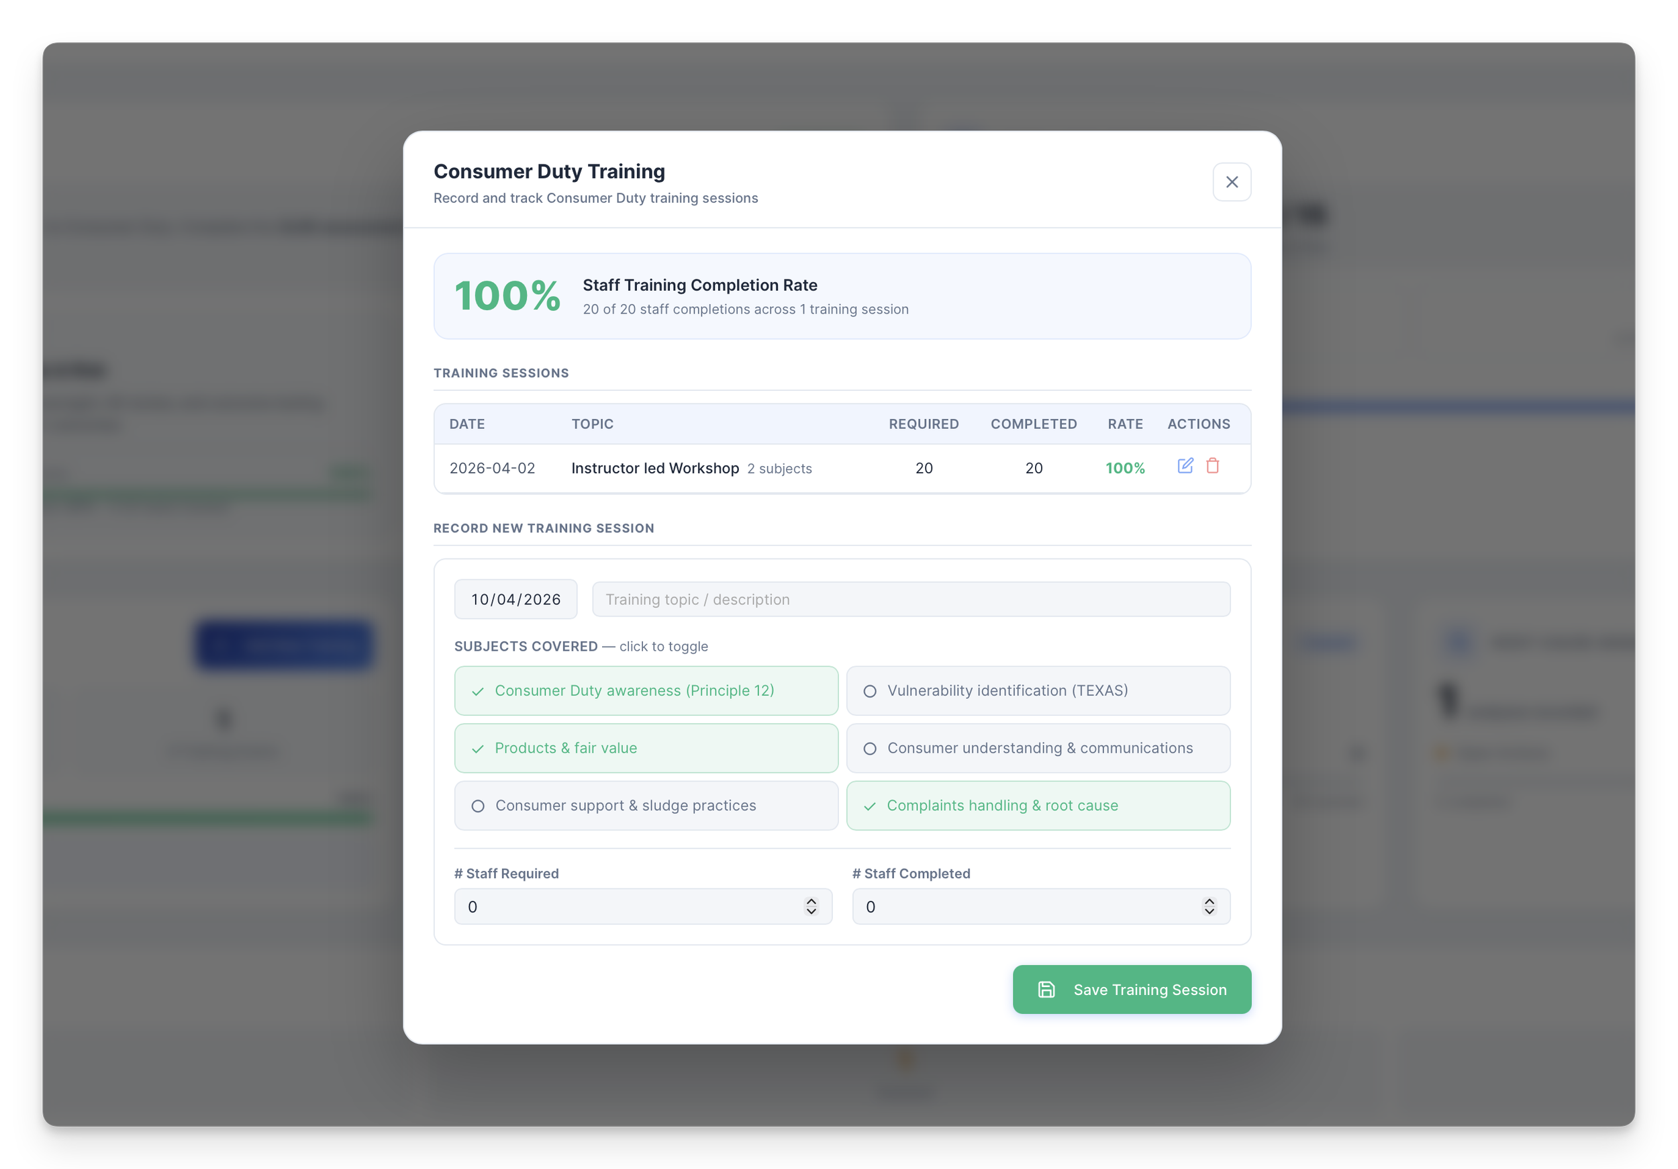Click the save icon on Save button
This screenshot has height=1169, width=1678.
(1046, 989)
